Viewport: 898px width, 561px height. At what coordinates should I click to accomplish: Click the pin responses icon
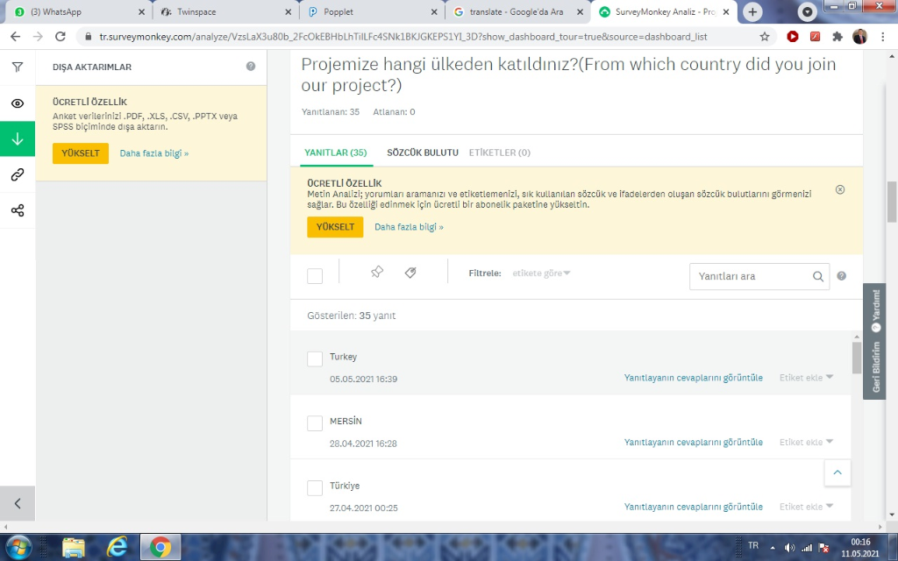coord(377,272)
